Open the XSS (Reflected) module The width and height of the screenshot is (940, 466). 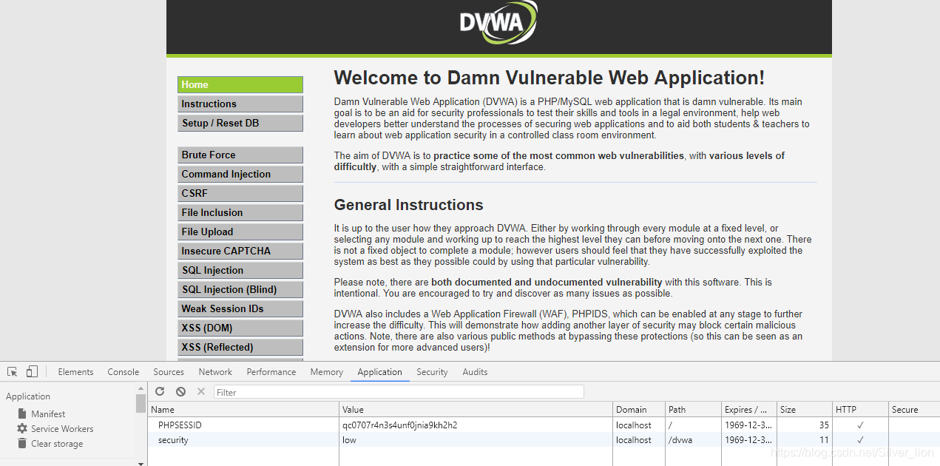(x=240, y=347)
